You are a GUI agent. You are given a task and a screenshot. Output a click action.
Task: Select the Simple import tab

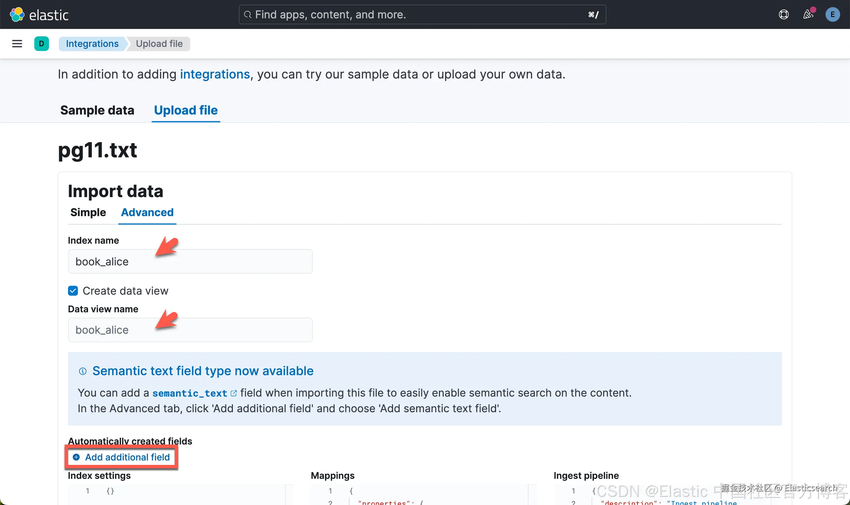coord(88,212)
